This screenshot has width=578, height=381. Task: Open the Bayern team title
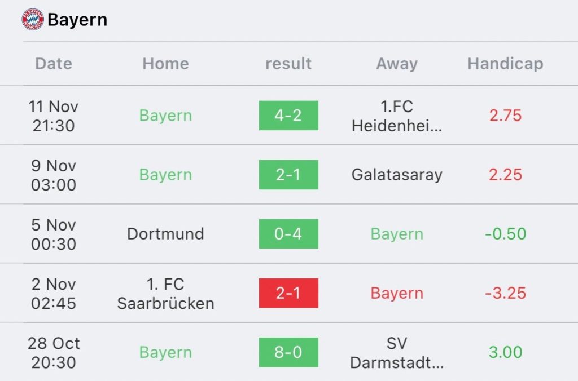[x=77, y=20]
